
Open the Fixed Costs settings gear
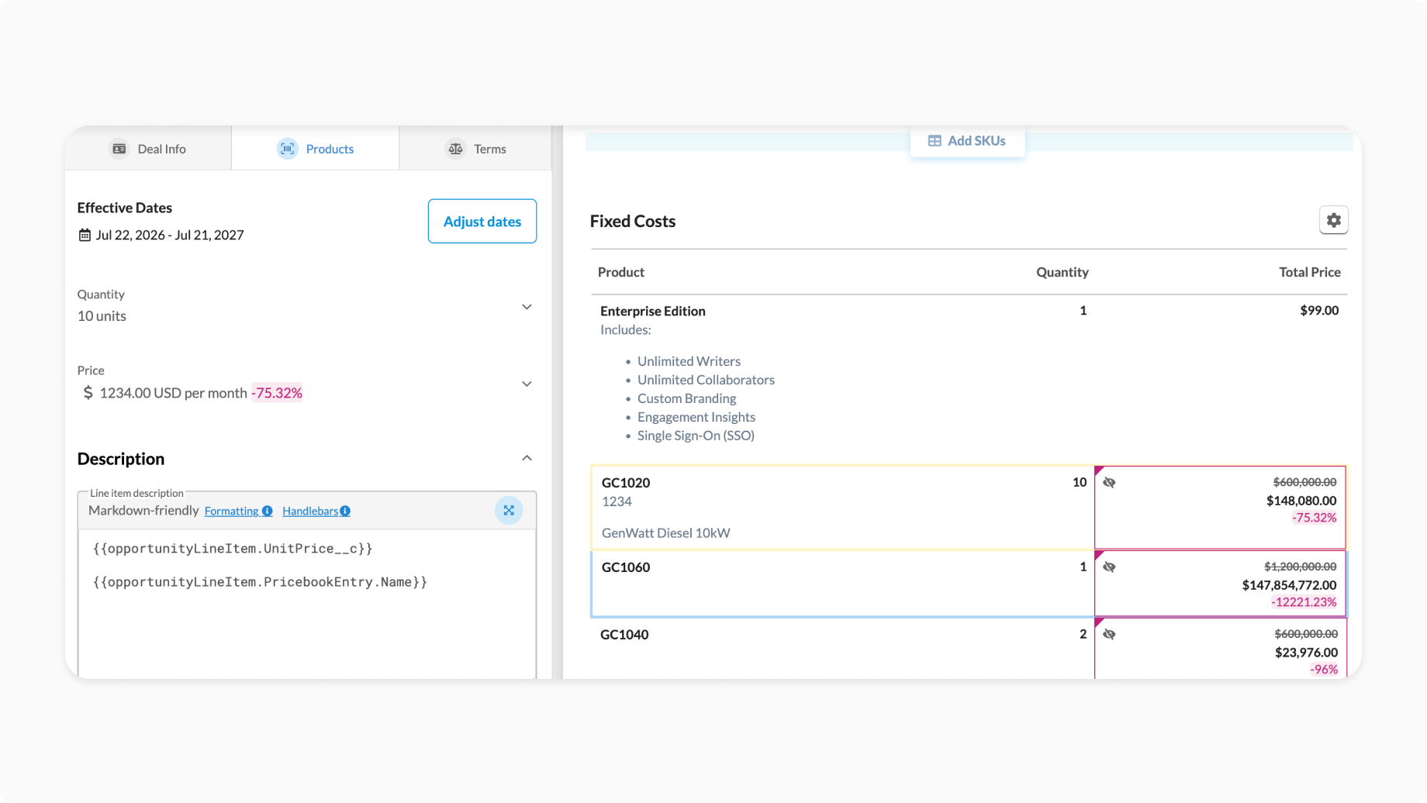(1333, 220)
